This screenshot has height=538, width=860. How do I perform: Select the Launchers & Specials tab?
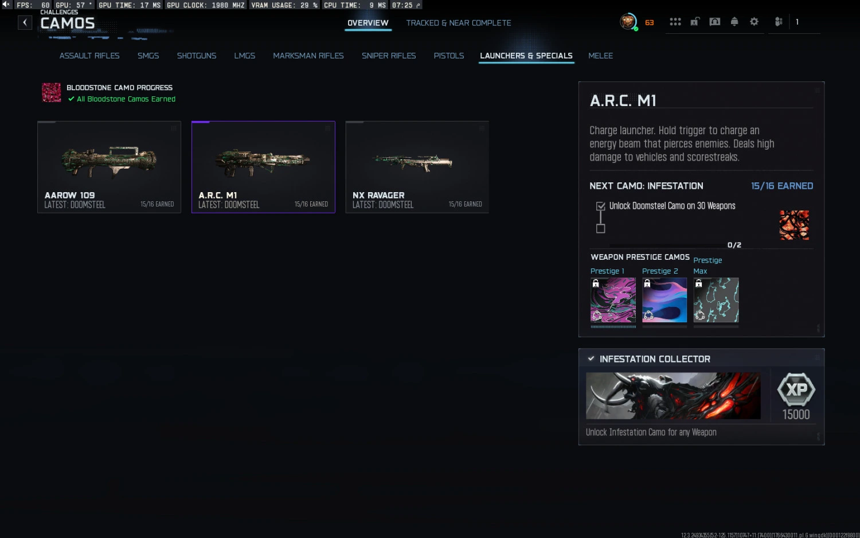526,56
